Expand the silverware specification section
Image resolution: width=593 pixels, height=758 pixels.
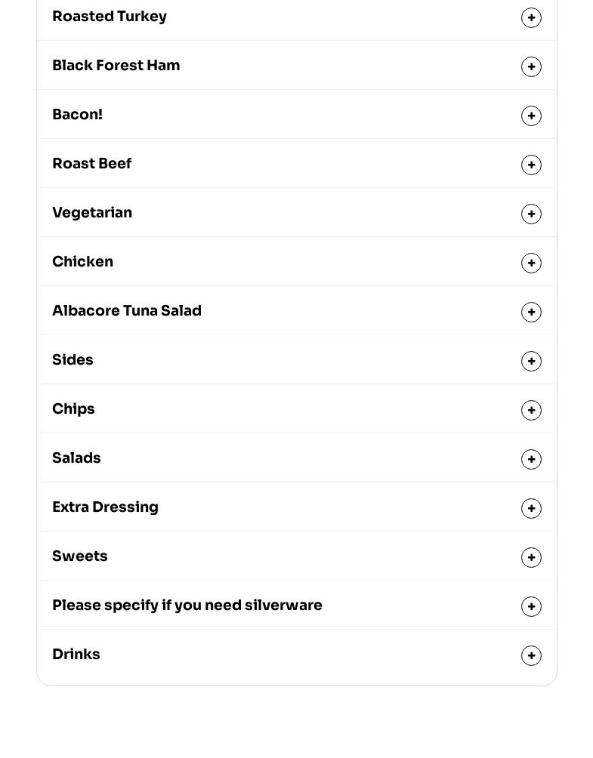tap(296, 605)
